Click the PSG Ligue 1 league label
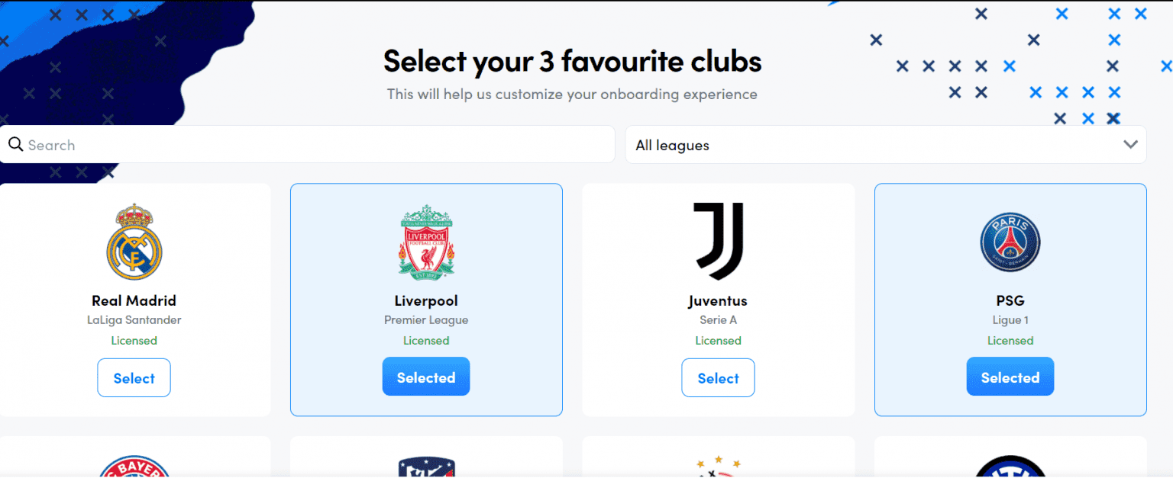Image resolution: width=1173 pixels, height=478 pixels. [1010, 320]
